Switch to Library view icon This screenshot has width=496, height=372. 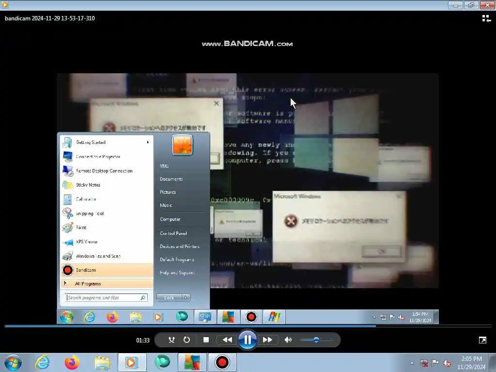click(486, 18)
